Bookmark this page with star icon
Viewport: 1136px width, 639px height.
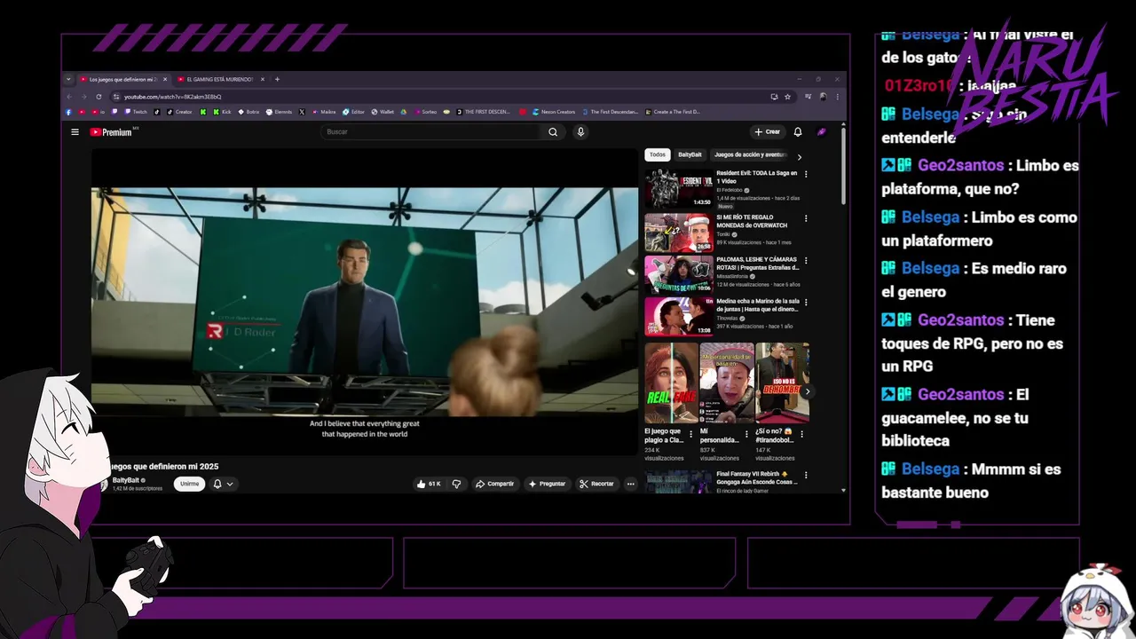(x=787, y=97)
